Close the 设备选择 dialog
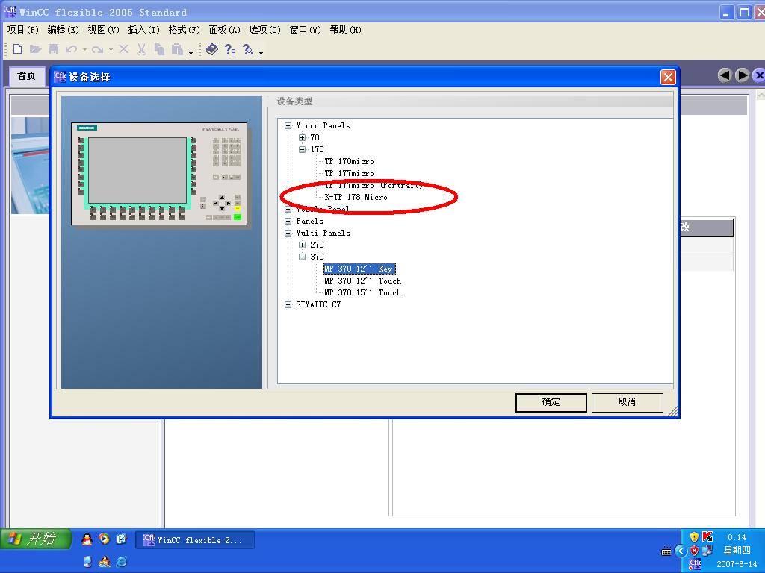 click(668, 77)
